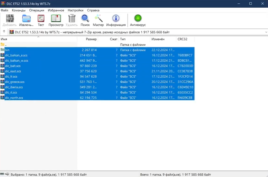Screen dimensions: 268x177
Task: Click the date 21.11.2024 of dlc_east.scs
Action: click(x=163, y=71)
